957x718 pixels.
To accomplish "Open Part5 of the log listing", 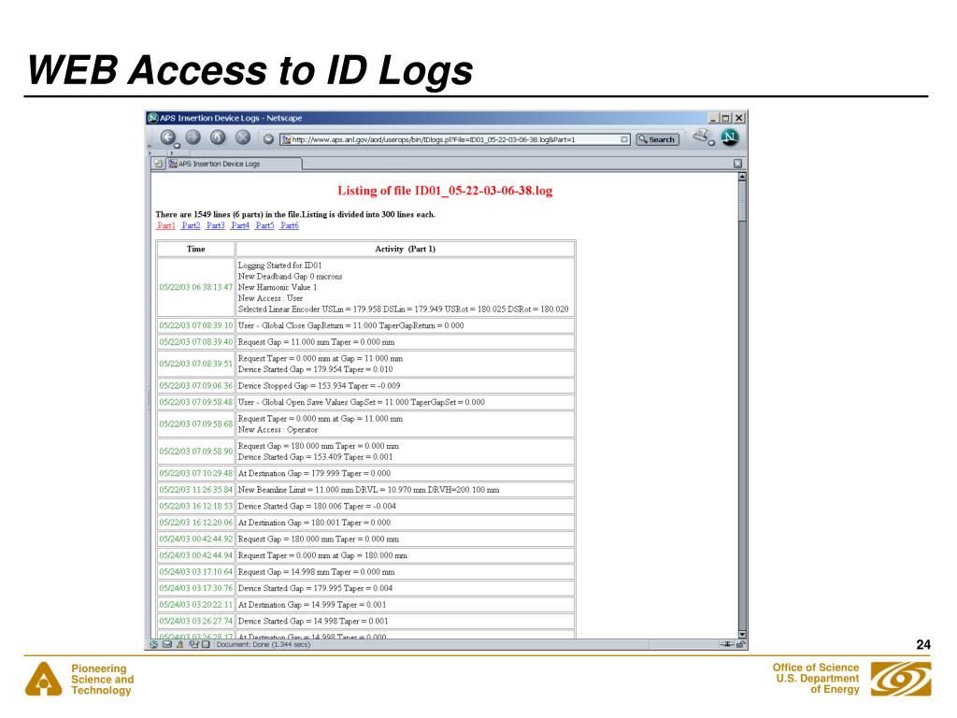I will [264, 225].
